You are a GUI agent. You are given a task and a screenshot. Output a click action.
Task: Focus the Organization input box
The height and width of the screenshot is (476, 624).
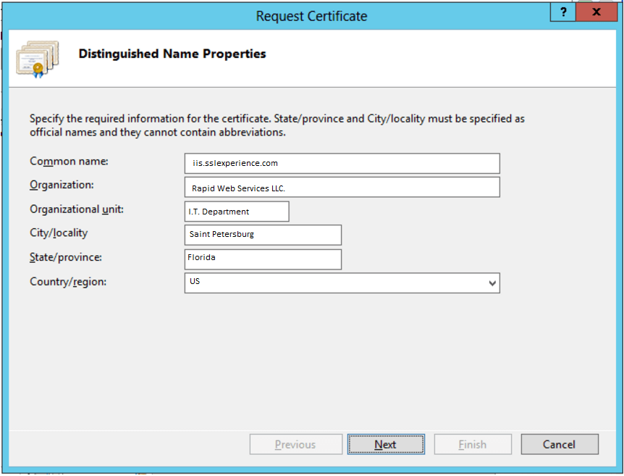coord(342,188)
